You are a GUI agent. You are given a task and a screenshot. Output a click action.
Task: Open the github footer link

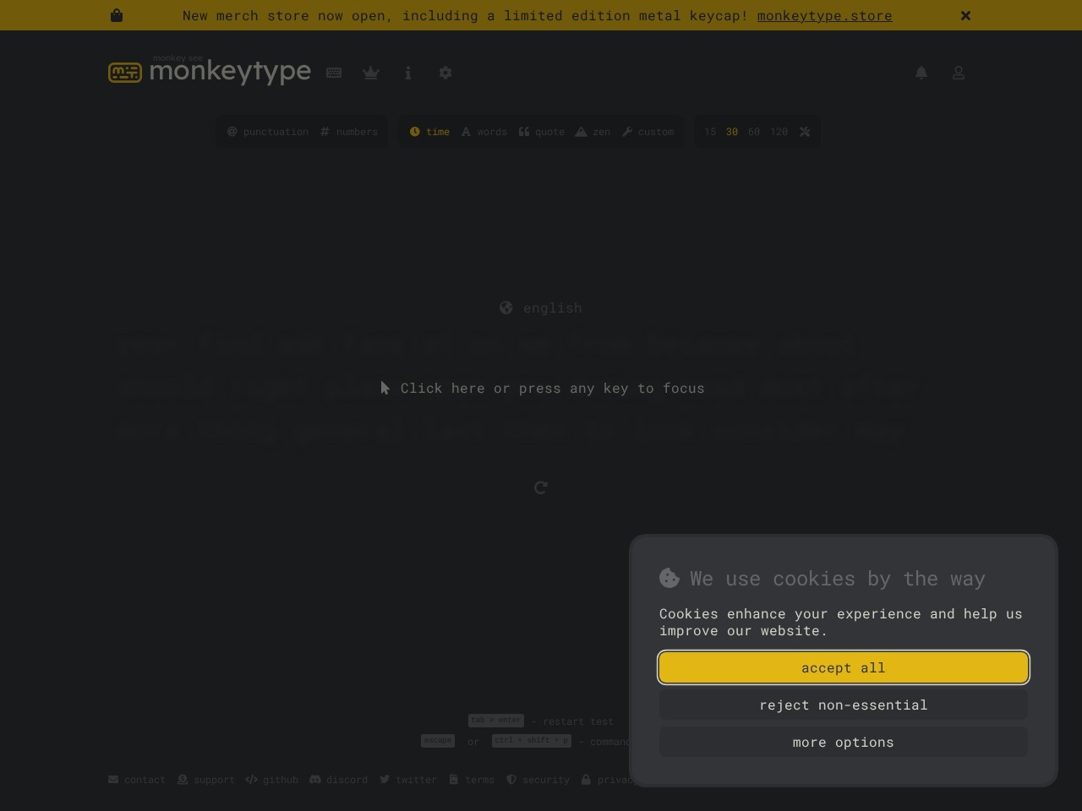(272, 780)
